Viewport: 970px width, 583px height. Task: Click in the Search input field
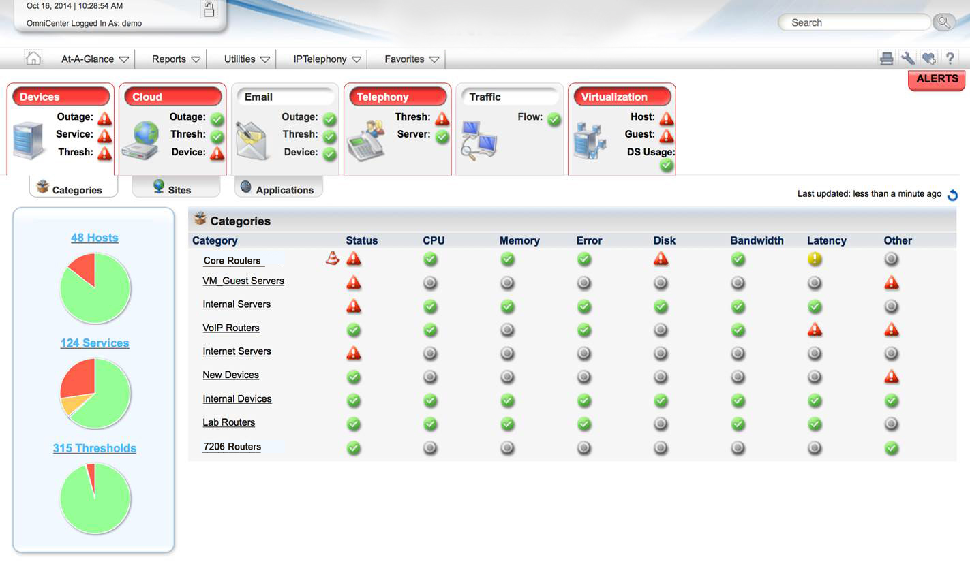tap(853, 22)
